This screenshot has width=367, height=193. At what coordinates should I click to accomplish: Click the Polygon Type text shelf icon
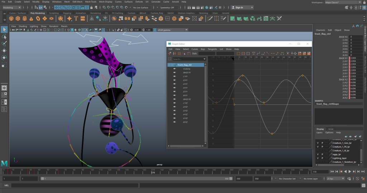[76, 19]
